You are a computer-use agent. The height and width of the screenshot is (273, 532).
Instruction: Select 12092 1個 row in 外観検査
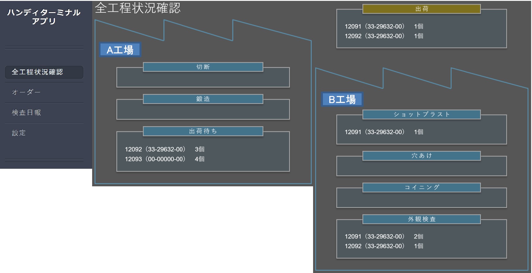pos(384,246)
